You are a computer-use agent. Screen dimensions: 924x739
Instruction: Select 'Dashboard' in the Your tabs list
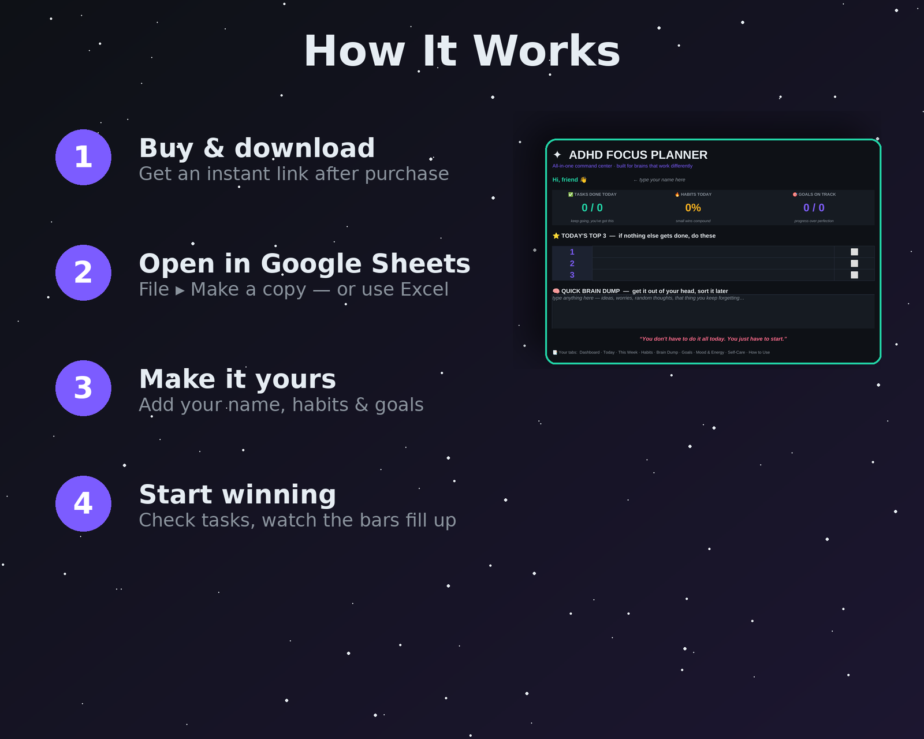click(589, 352)
